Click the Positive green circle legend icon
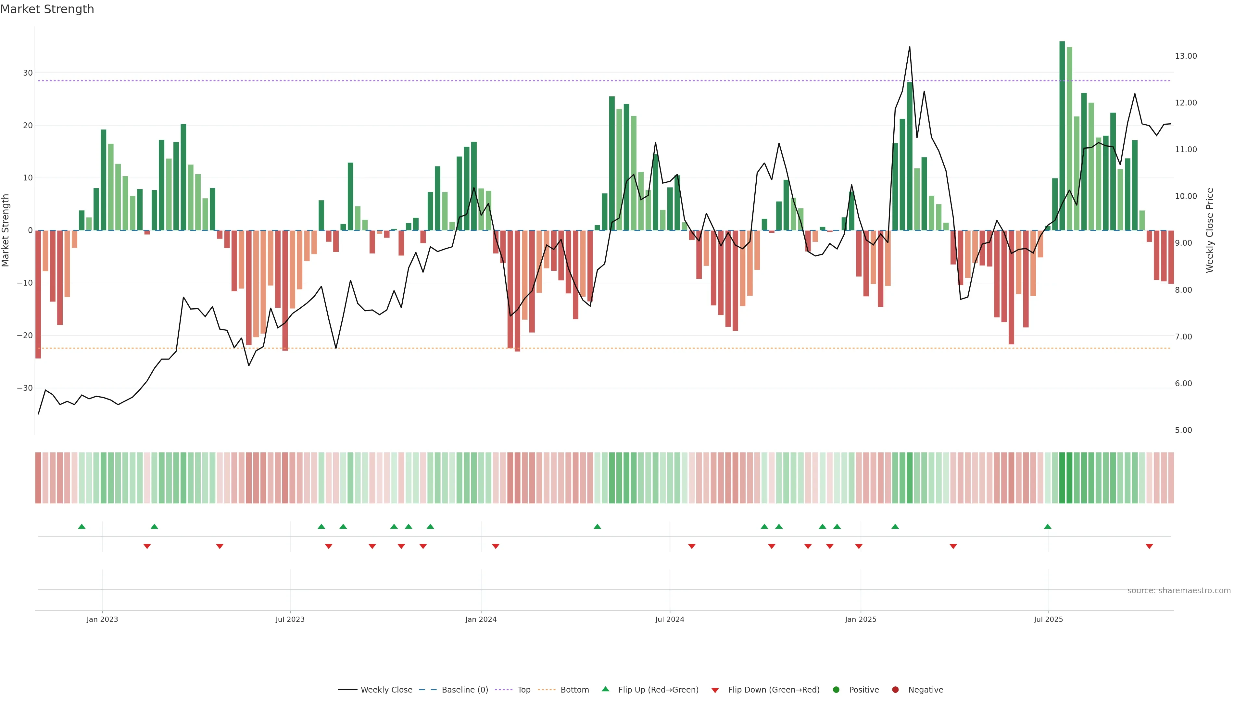This screenshot has height=701, width=1247. click(x=836, y=689)
